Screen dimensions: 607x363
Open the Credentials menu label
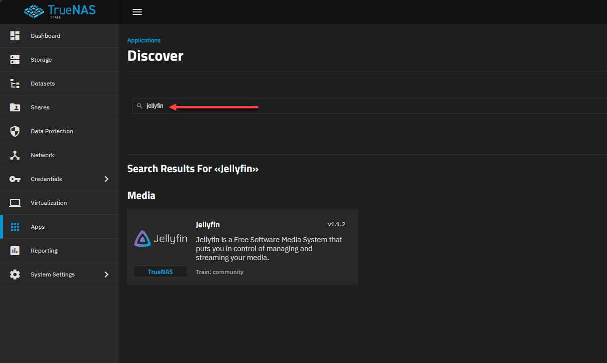coord(46,179)
